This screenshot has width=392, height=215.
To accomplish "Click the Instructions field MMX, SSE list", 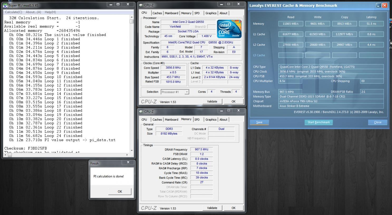I will [201, 57].
